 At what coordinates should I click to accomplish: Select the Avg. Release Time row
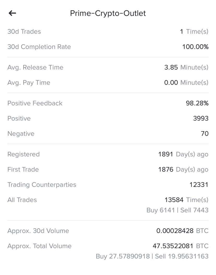[108, 67]
